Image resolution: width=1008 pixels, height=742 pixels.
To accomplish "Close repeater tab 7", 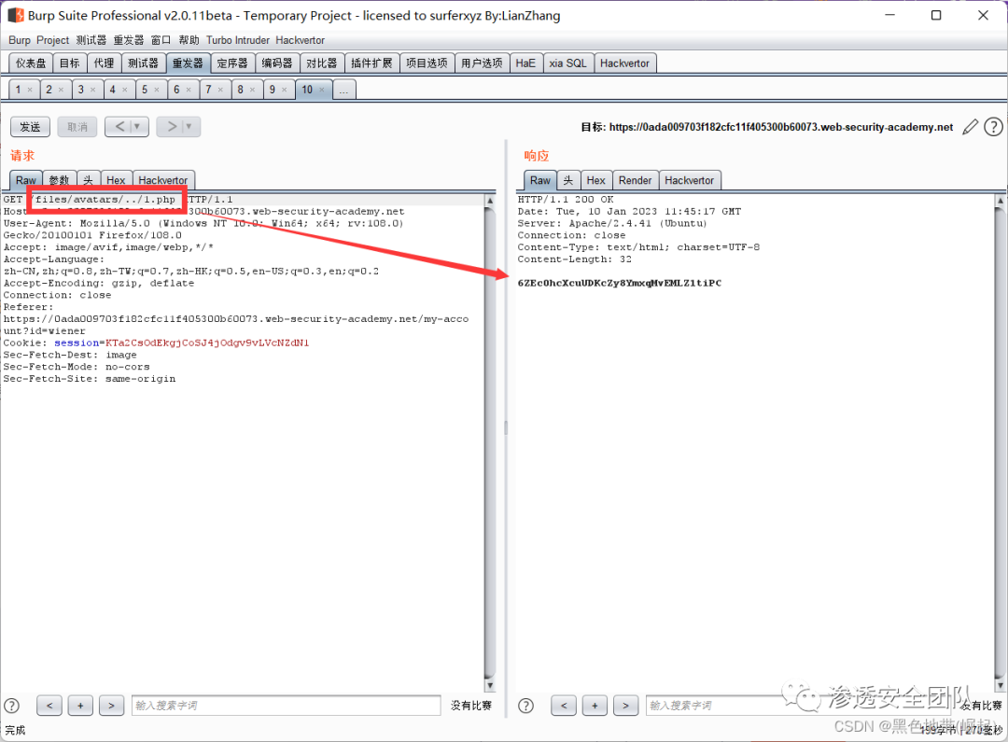I will (220, 90).
